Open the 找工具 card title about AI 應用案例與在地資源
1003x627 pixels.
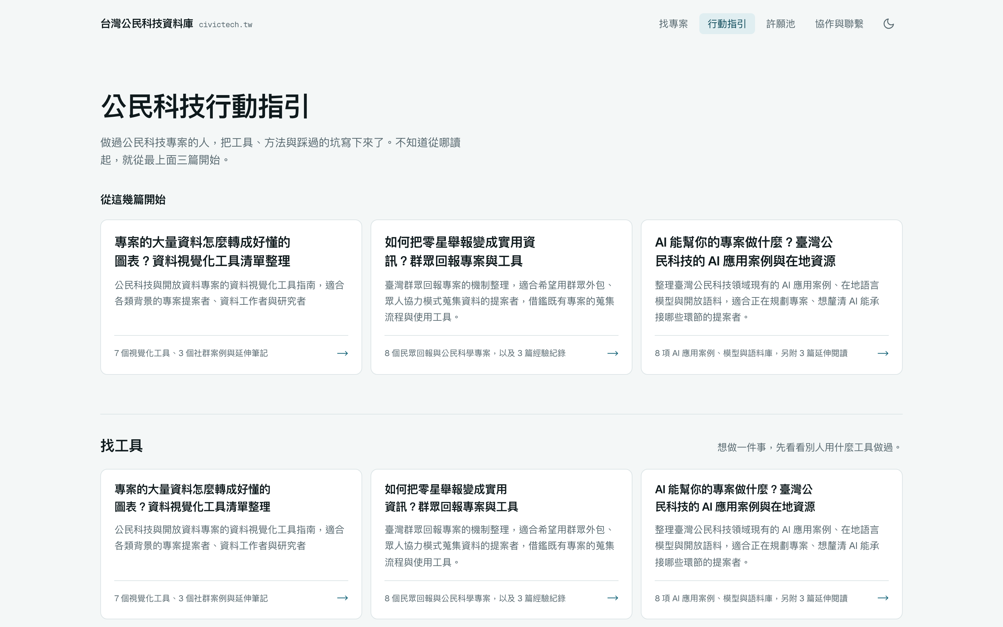coord(735,498)
